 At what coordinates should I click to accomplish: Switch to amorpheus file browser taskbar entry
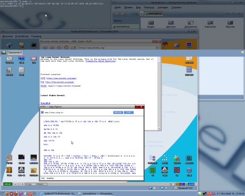pos(97,194)
